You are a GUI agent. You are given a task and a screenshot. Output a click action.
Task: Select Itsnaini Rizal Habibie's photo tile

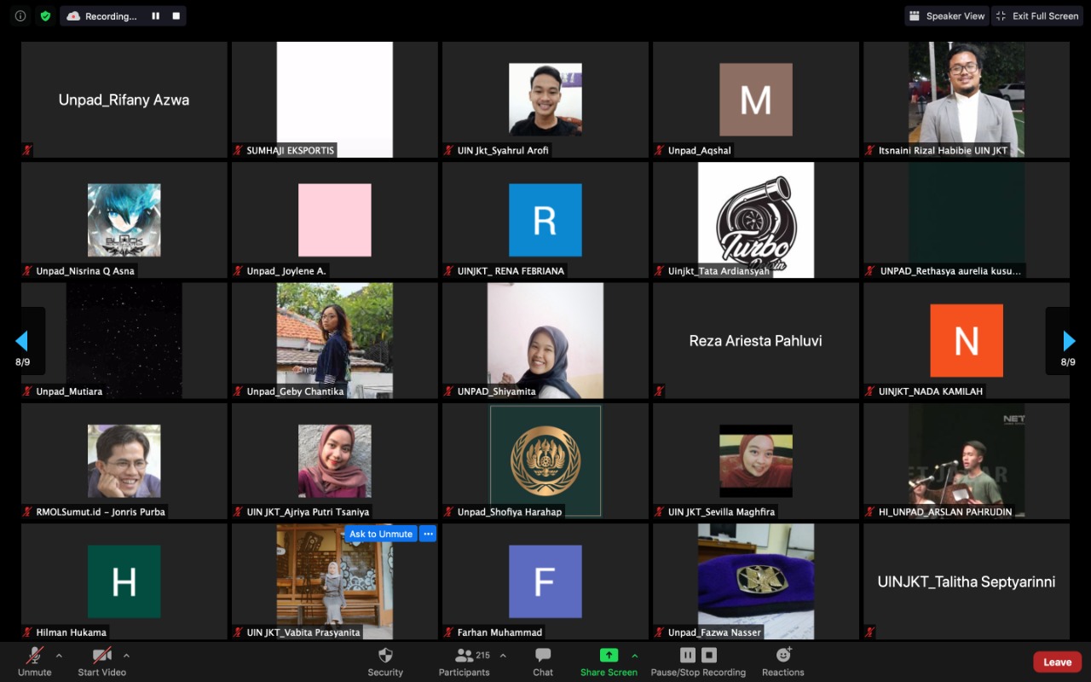[967, 100]
